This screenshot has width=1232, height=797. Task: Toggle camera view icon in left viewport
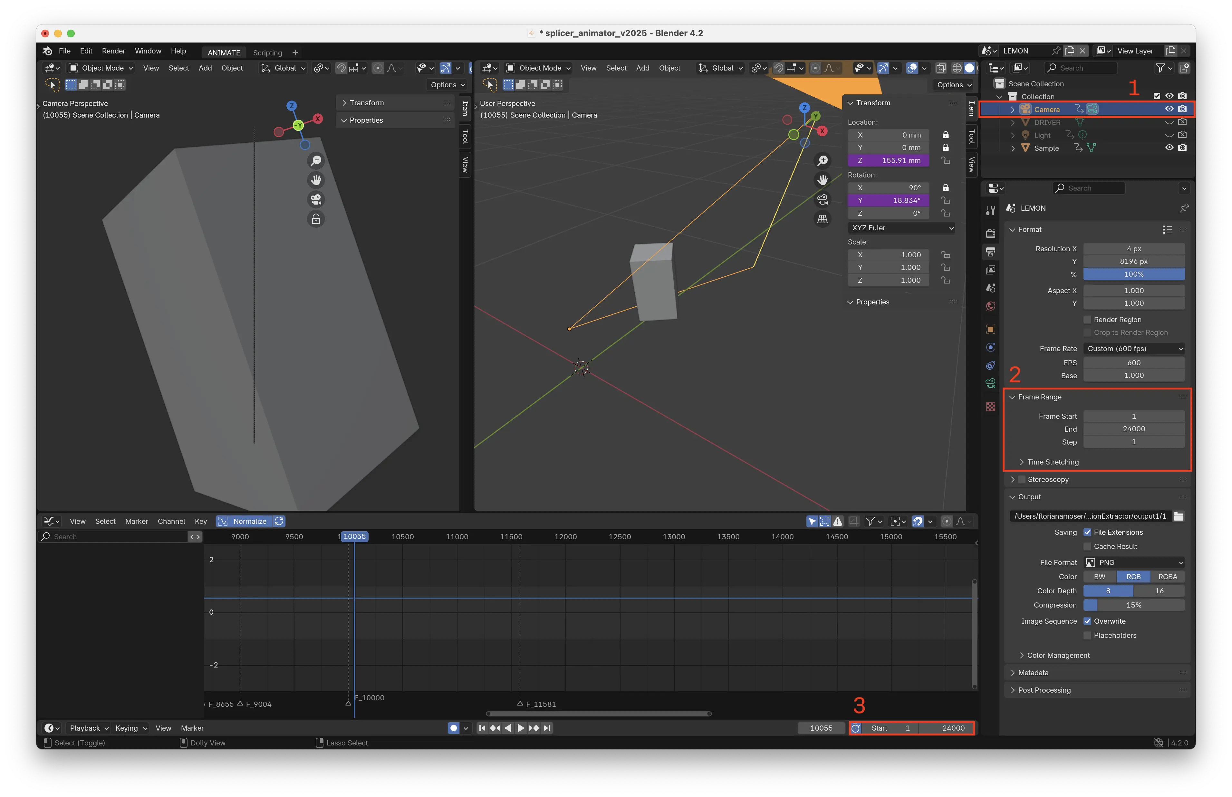pyautogui.click(x=316, y=199)
